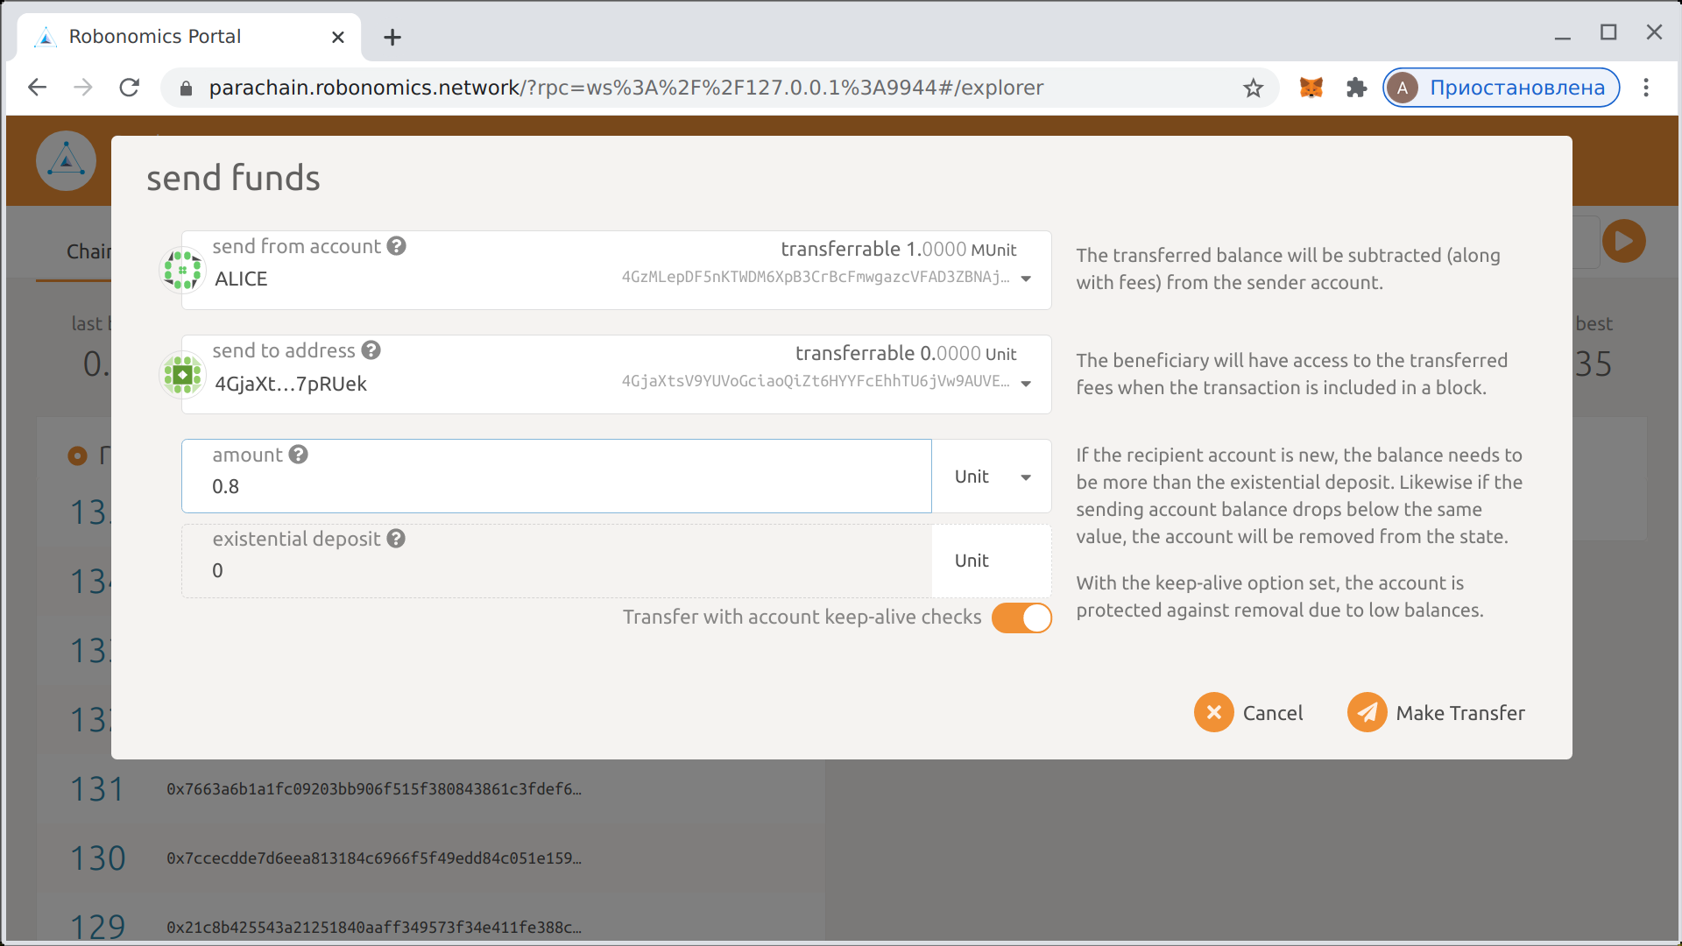Screen dimensions: 1682x946
Task: Toggle the account keep-alive checks switch
Action: coord(1021,618)
